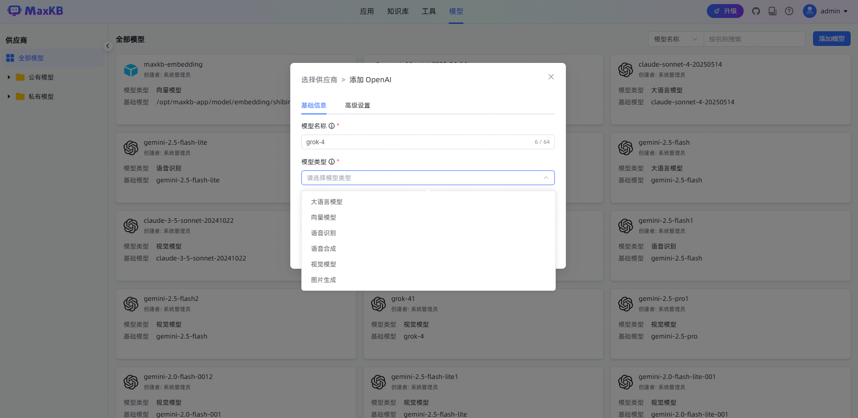The height and width of the screenshot is (418, 858).
Task: Click the info icon beside 模型名称
Action: pyautogui.click(x=332, y=126)
